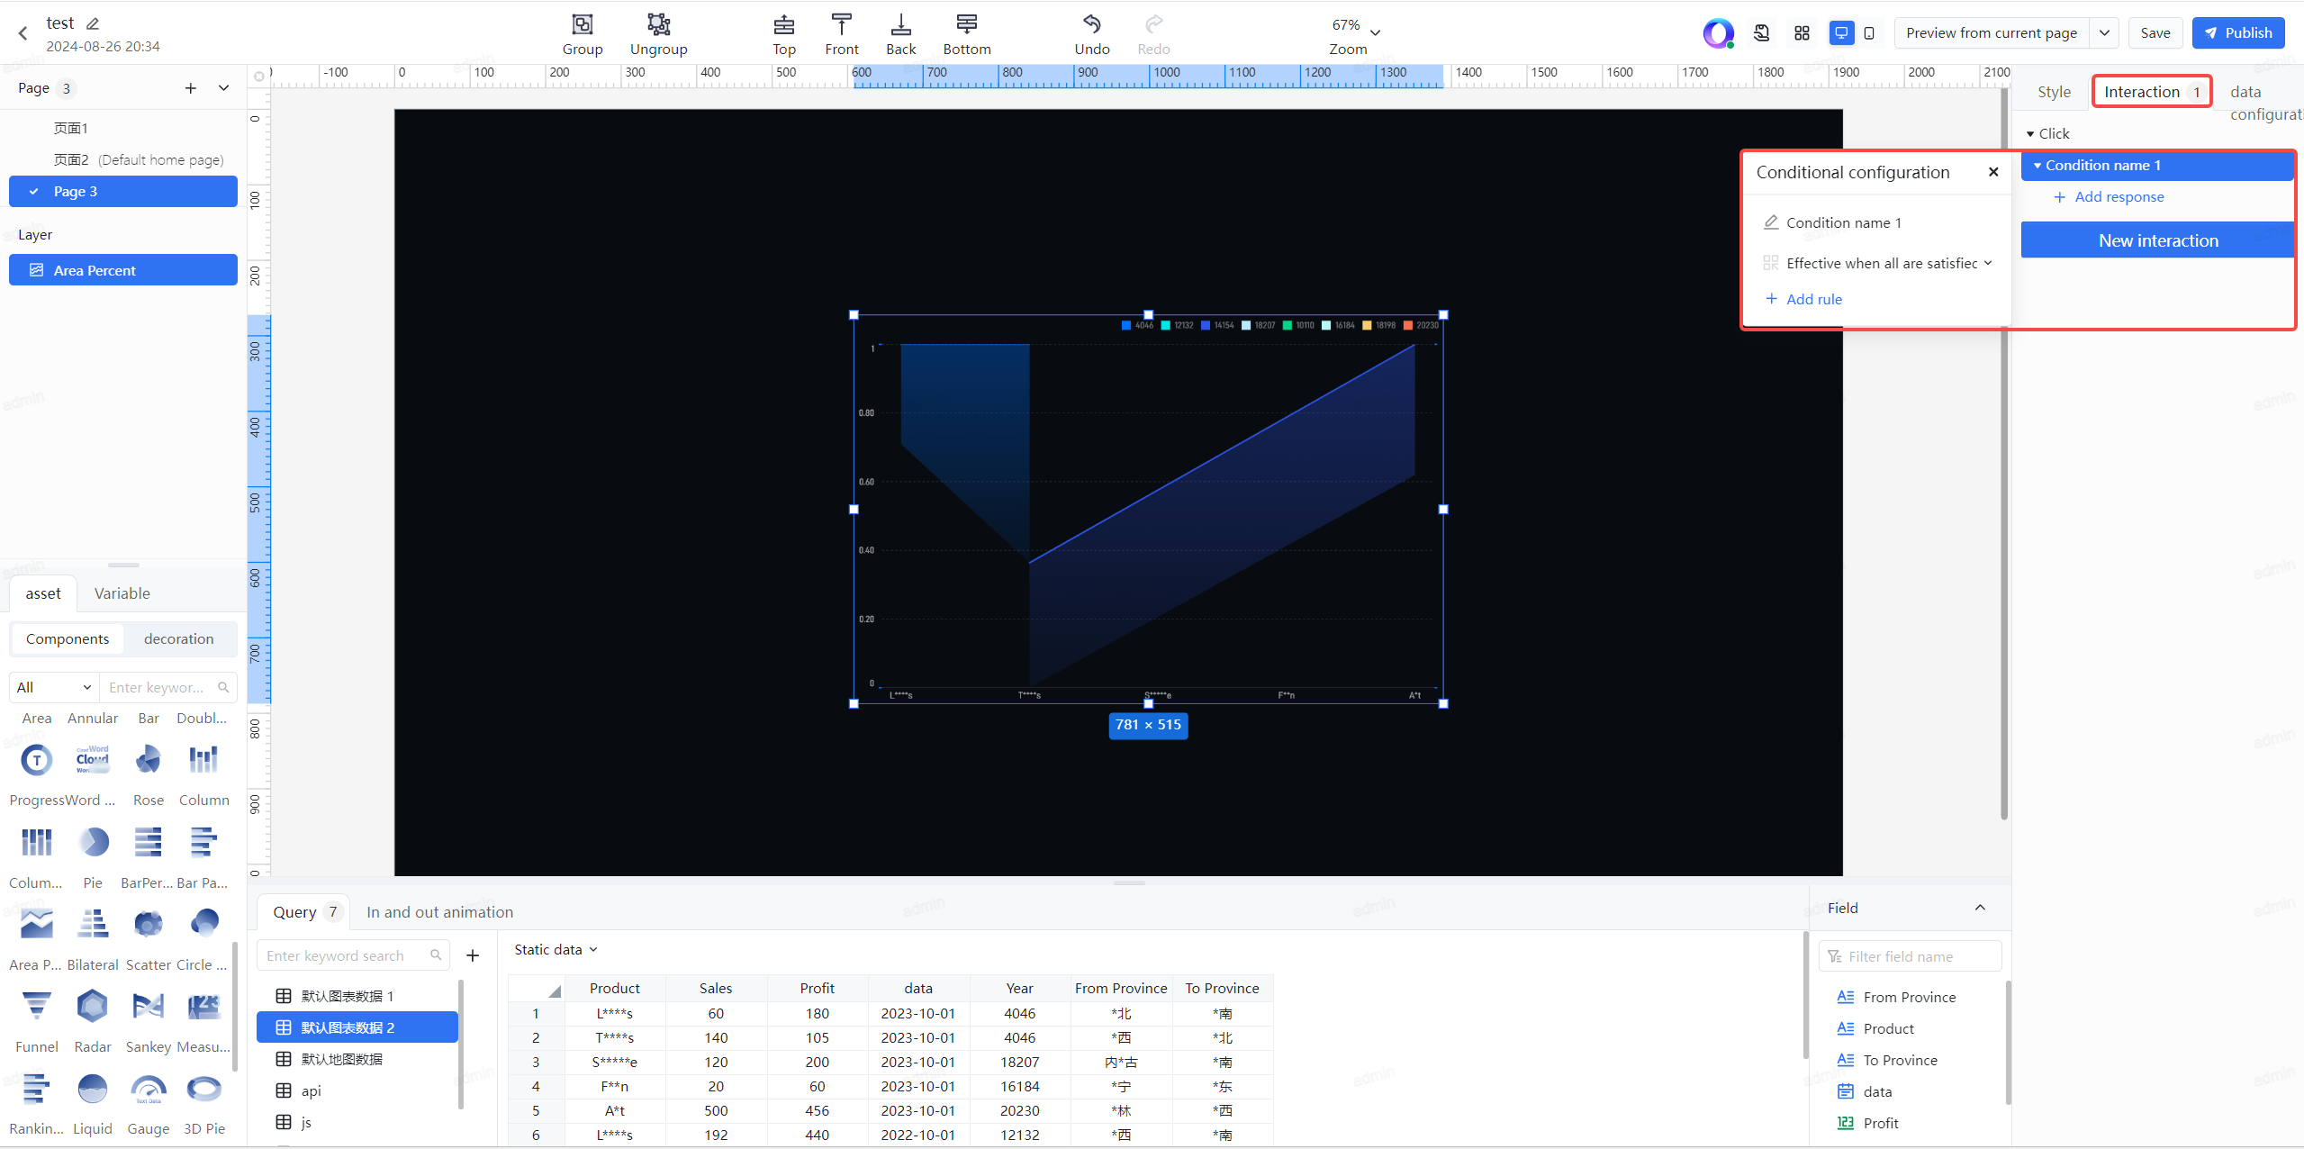Collapse the Field panel chevron
This screenshot has height=1149, width=2304.
1980,908
